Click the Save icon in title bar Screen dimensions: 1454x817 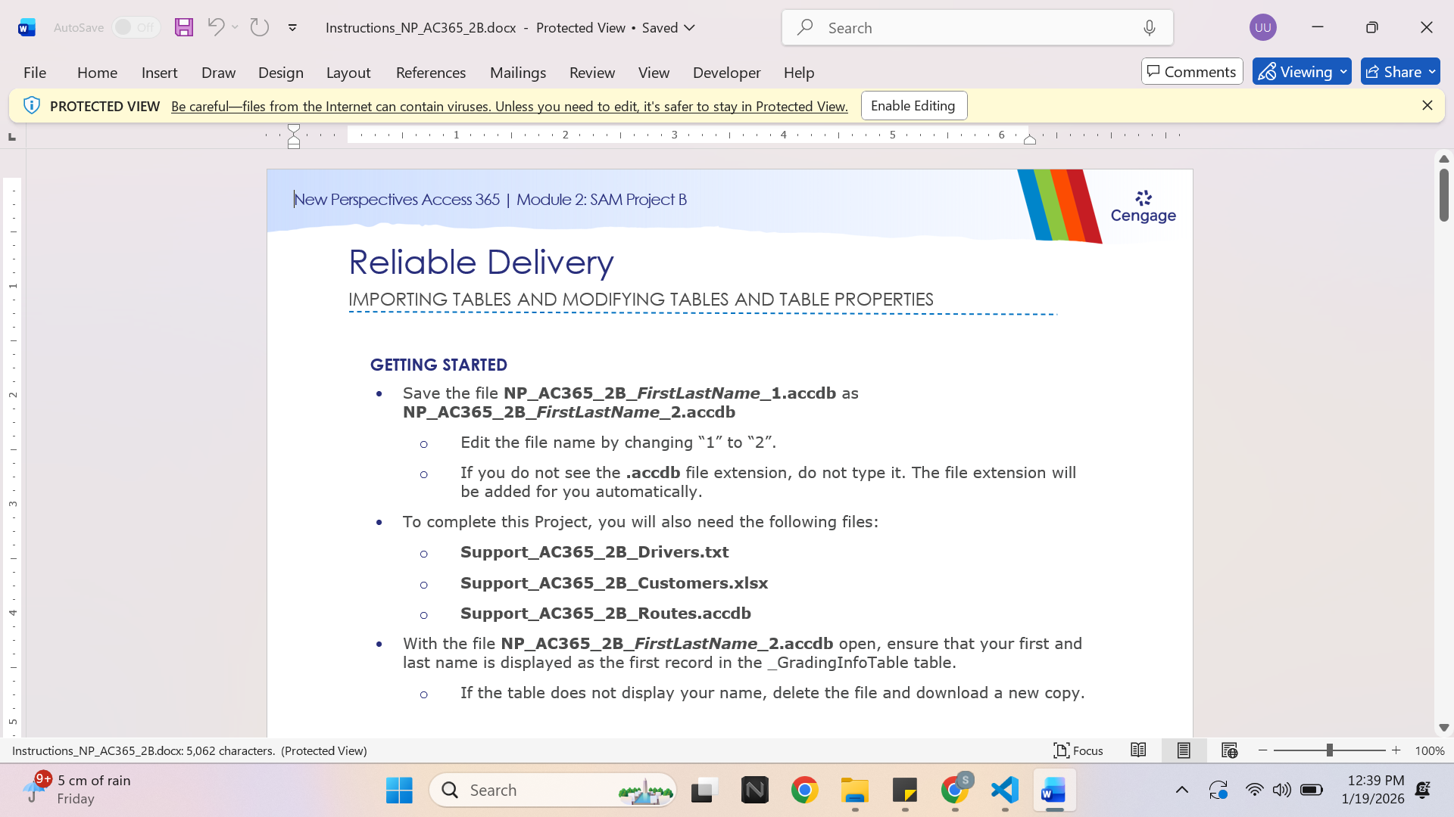point(184,27)
